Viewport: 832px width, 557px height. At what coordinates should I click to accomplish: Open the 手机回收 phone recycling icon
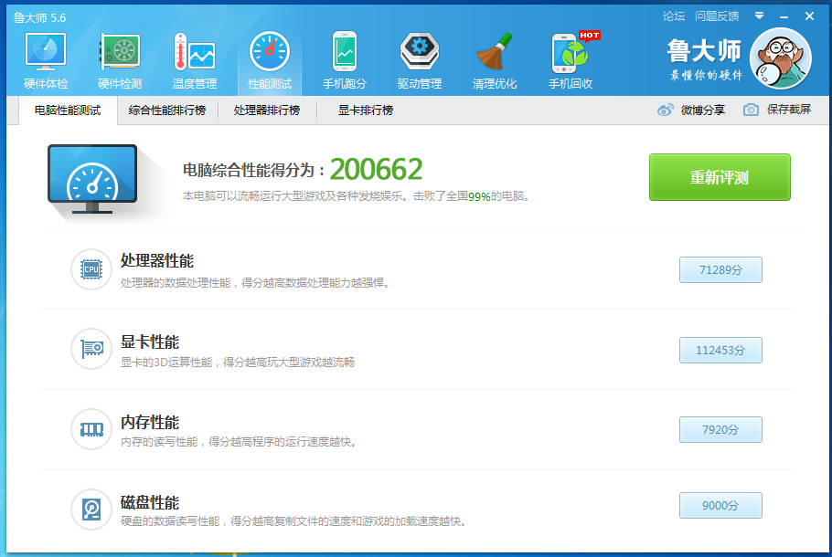click(571, 54)
